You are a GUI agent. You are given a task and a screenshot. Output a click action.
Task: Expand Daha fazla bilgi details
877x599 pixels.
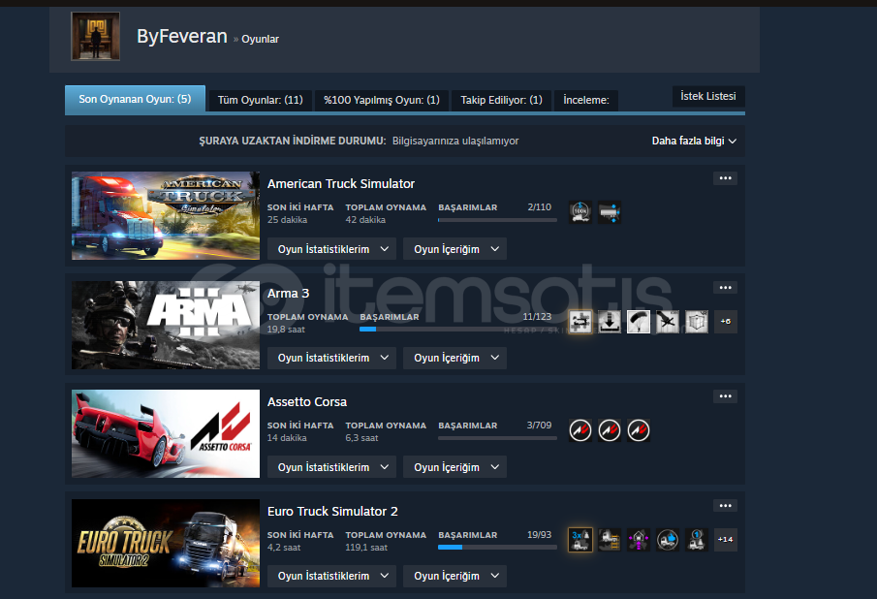click(x=694, y=141)
